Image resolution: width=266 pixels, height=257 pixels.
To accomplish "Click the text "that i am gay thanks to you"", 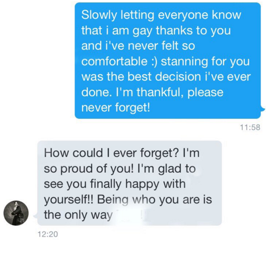I will coord(156,31).
